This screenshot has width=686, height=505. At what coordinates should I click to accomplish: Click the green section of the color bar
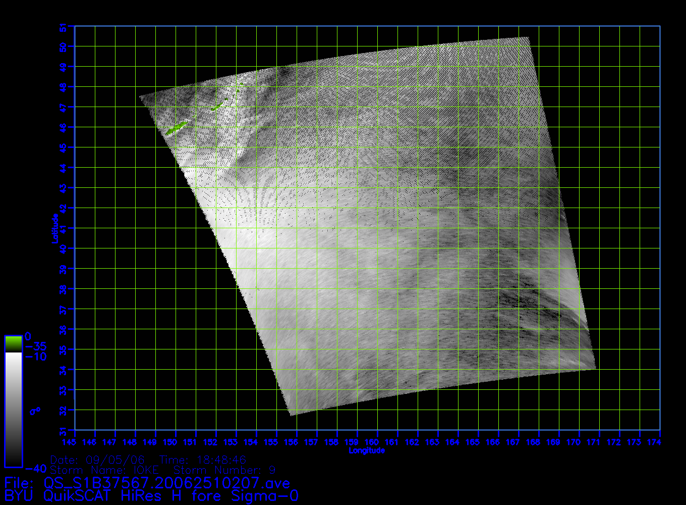(x=13, y=344)
